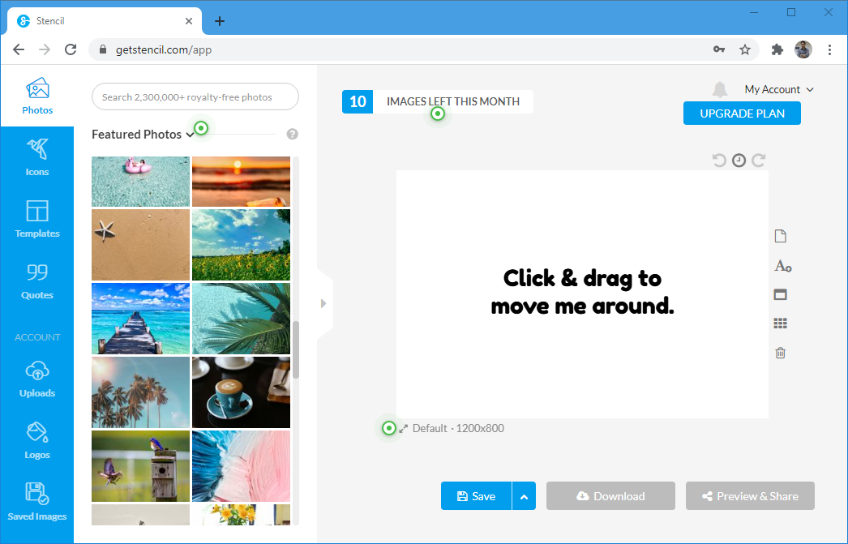This screenshot has height=544, width=848.
Task: Click the window-frame tool icon beside canvas
Action: (x=781, y=295)
